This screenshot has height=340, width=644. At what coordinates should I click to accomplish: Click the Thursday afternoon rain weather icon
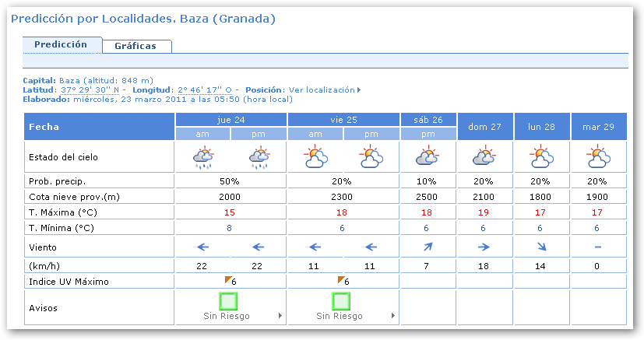coord(259,158)
